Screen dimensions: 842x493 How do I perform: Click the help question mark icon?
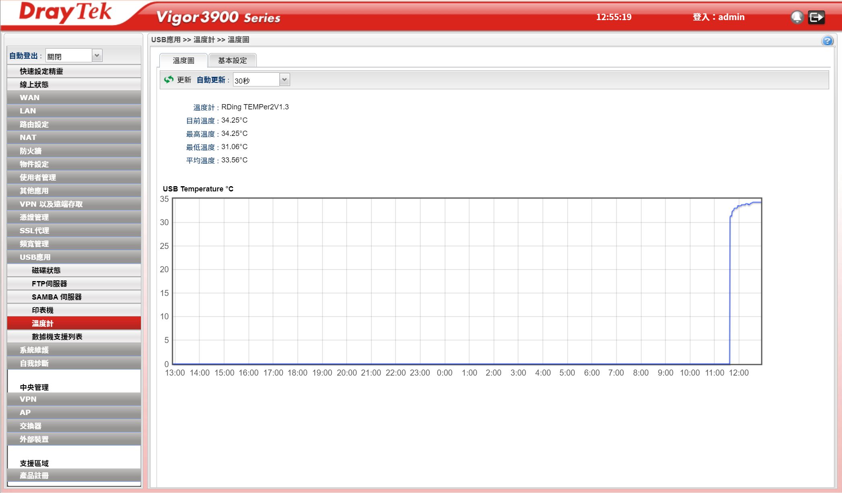tap(828, 41)
